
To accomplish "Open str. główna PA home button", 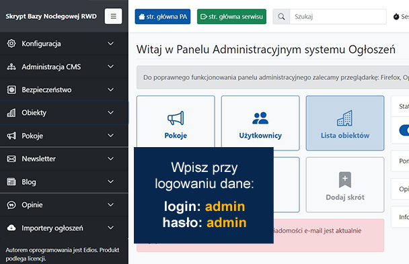I will click(x=163, y=17).
